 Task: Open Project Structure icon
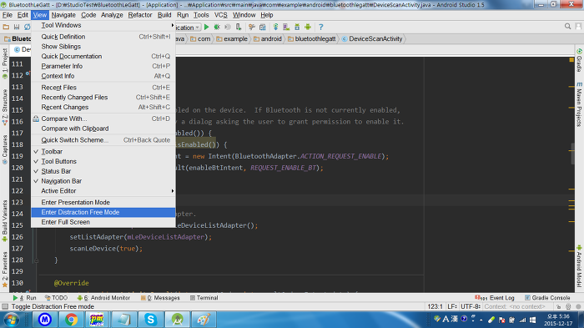click(x=263, y=27)
